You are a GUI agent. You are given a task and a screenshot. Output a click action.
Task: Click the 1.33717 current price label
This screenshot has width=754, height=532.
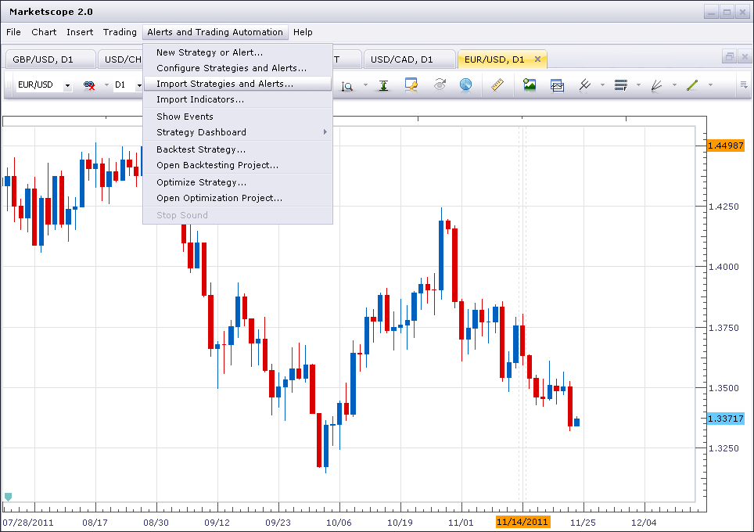(x=726, y=419)
